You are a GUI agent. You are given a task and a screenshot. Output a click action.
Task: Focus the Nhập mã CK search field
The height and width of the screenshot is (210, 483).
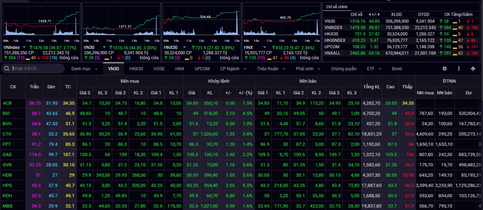36,69
